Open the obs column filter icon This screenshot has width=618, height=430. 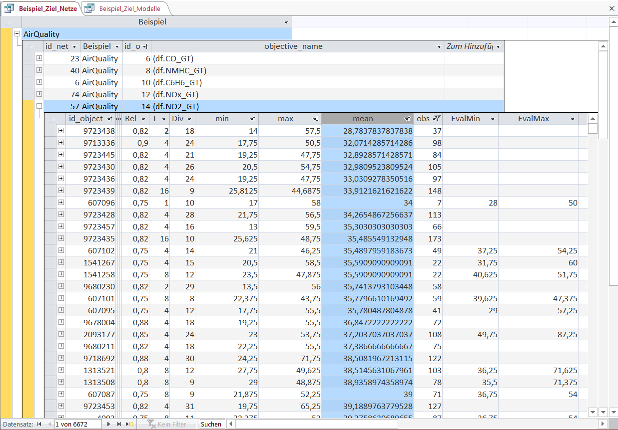pyautogui.click(x=437, y=119)
